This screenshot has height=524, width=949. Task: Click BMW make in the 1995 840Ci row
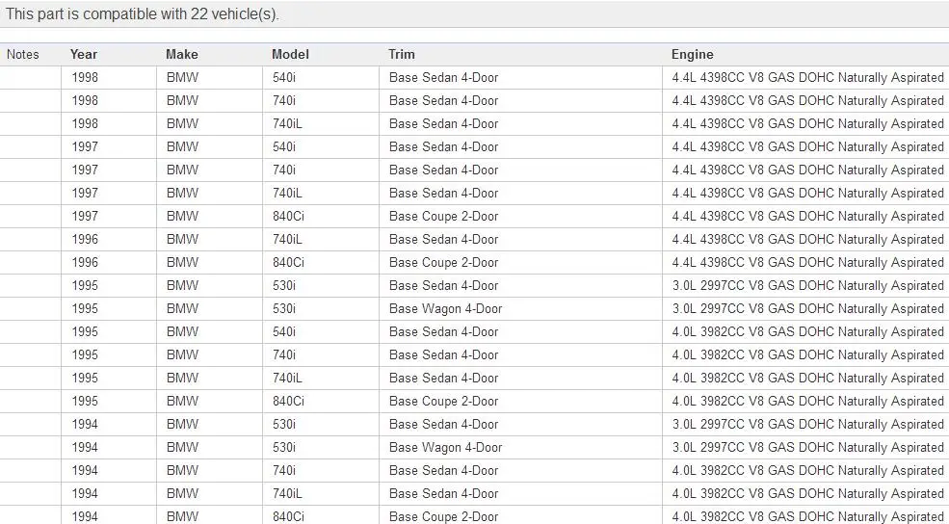coord(182,401)
